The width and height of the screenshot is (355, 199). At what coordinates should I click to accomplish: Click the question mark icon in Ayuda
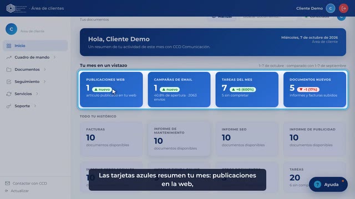coord(317,184)
